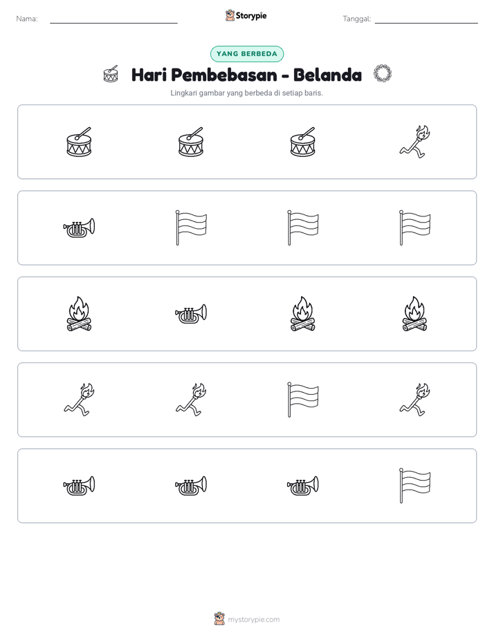Click the middle drum in row one

(191, 142)
